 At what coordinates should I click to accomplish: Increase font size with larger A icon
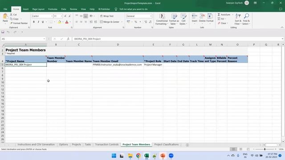coord(65,16)
